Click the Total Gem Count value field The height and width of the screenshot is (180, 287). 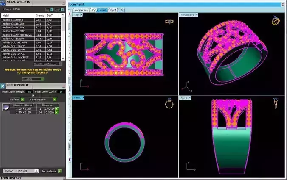61,92
